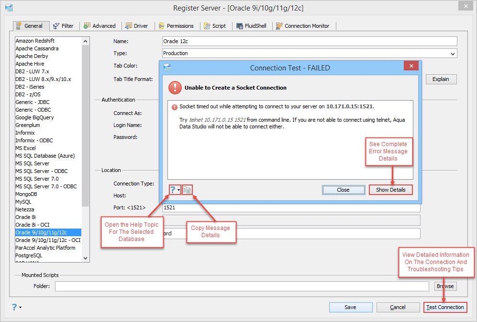This screenshot has height=322, width=477.
Task: Close the Connection Test dialog via Close button
Action: 344,190
